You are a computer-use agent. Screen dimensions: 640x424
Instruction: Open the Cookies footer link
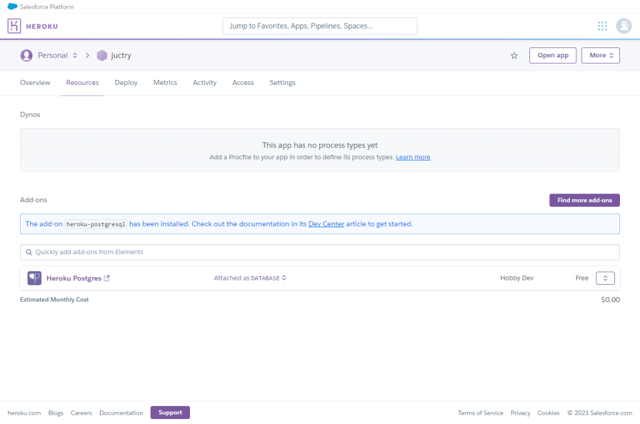pyautogui.click(x=549, y=413)
